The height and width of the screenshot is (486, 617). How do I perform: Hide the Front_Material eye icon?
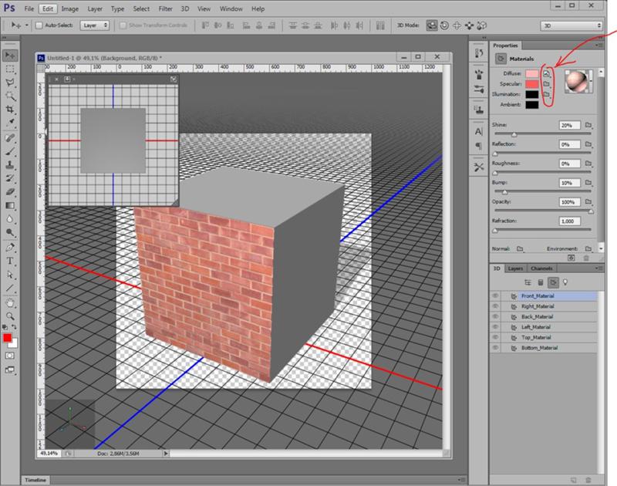(495, 296)
